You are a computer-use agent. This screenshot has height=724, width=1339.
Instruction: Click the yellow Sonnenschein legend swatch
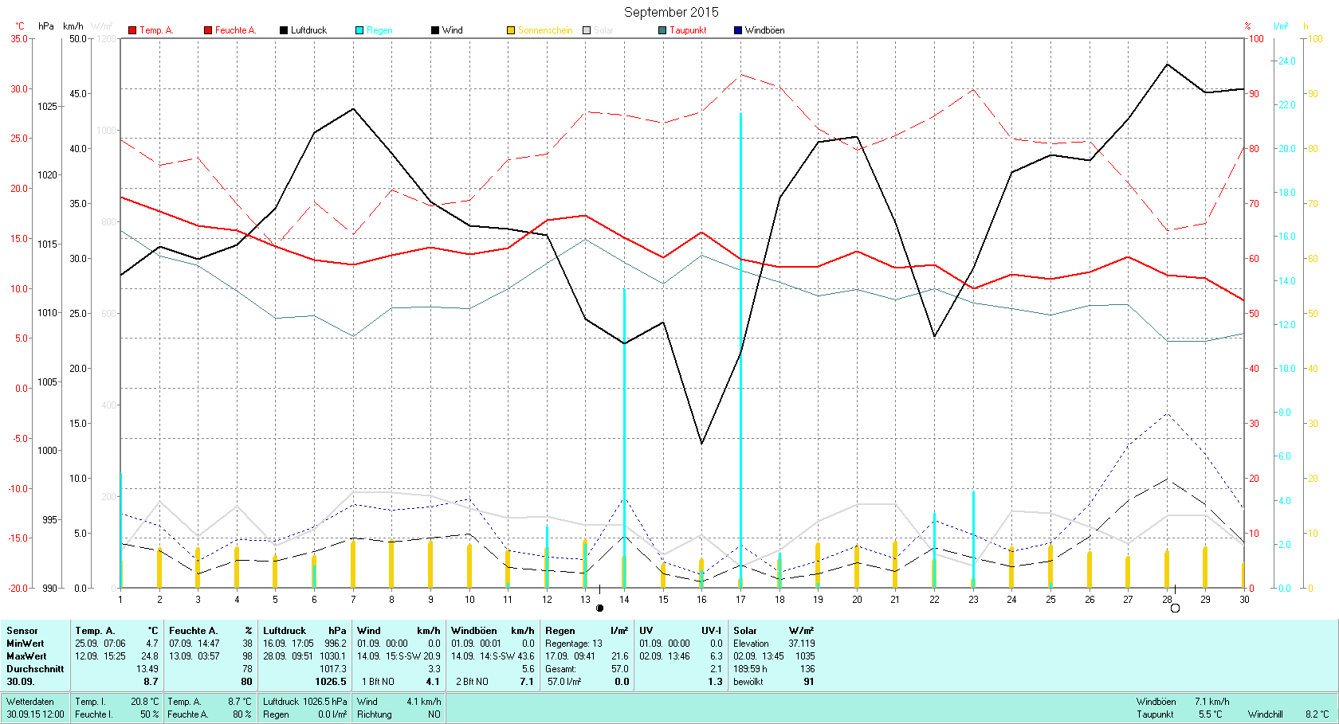point(511,30)
